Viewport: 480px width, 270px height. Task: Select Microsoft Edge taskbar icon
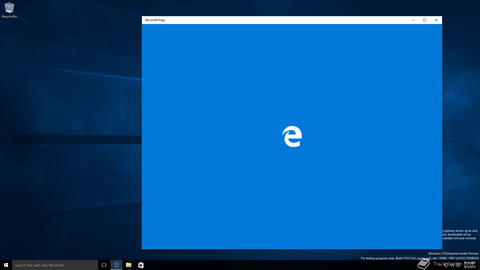(116, 265)
